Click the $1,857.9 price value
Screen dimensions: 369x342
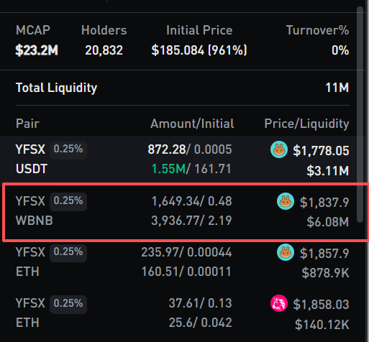324,254
